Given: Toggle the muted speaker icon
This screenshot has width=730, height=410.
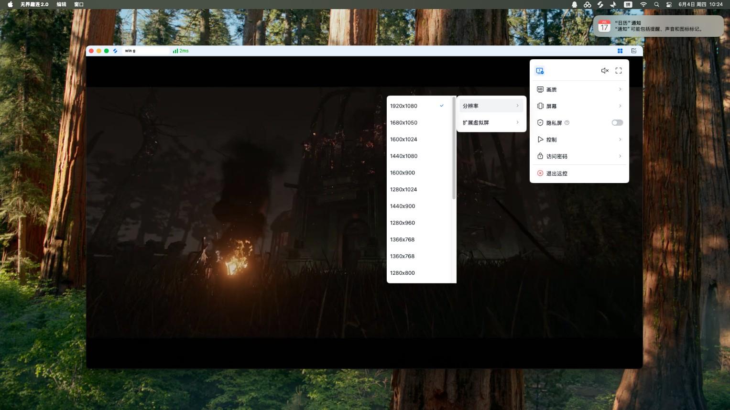Looking at the screenshot, I should 605,71.
